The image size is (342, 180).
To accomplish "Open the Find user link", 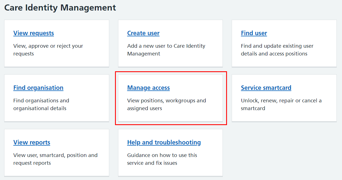I will [x=254, y=33].
